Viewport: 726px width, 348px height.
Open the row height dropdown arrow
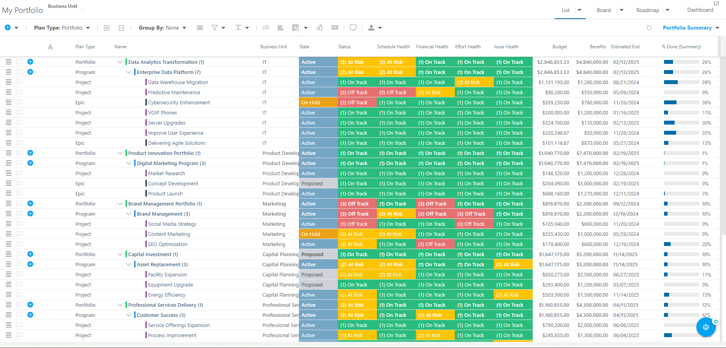point(247,28)
